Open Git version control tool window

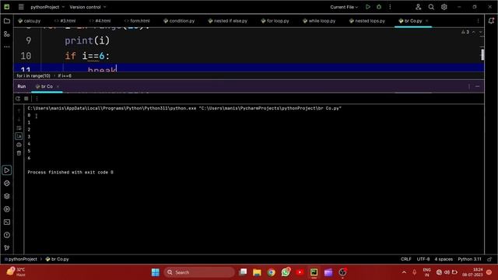click(7, 248)
